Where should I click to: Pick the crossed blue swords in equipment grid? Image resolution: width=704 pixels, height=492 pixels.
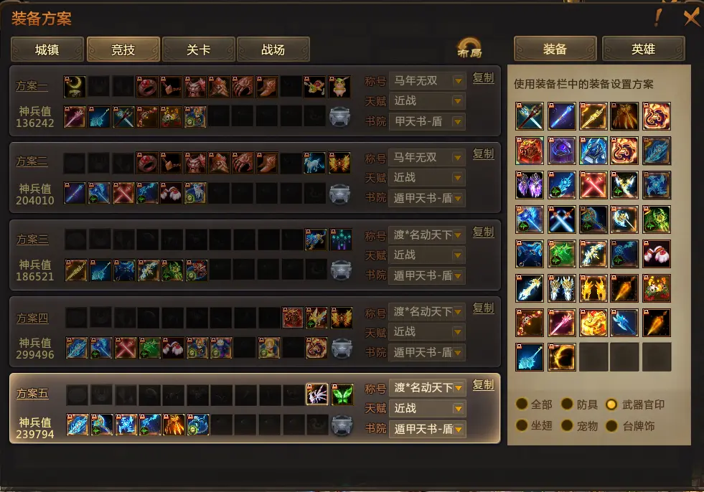[x=561, y=219]
